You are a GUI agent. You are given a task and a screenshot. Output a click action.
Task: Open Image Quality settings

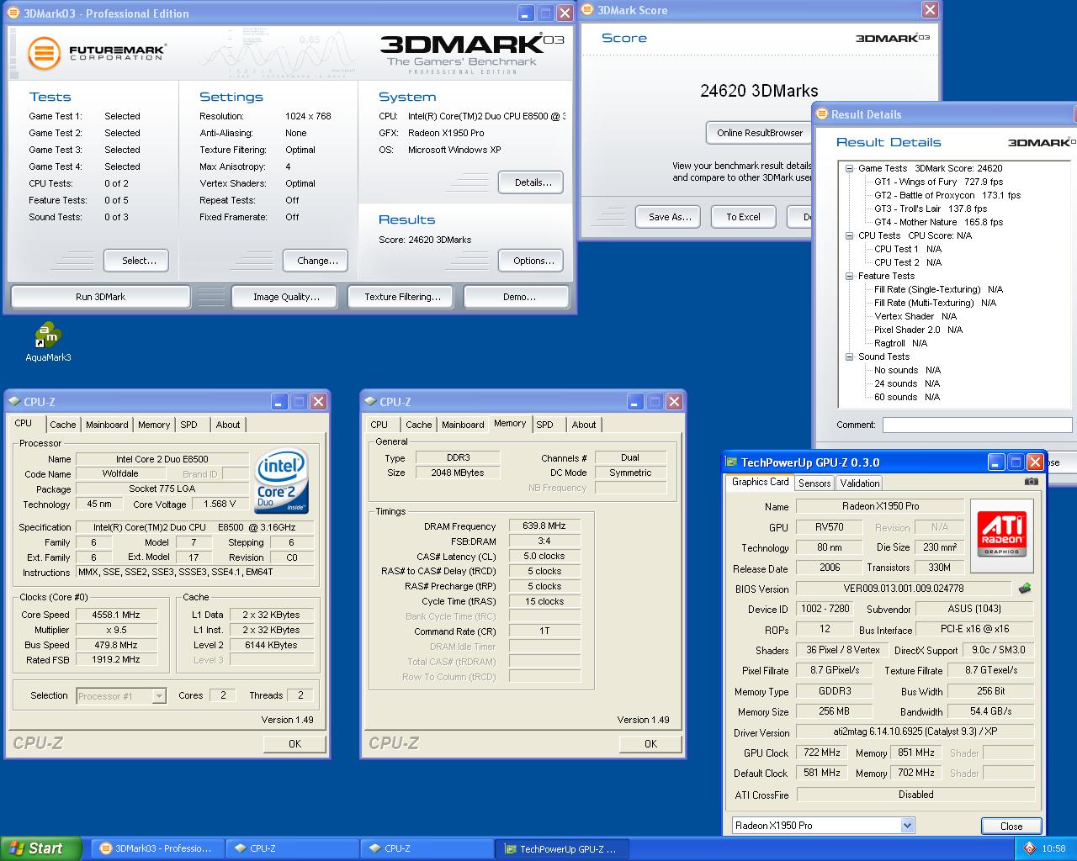286,297
